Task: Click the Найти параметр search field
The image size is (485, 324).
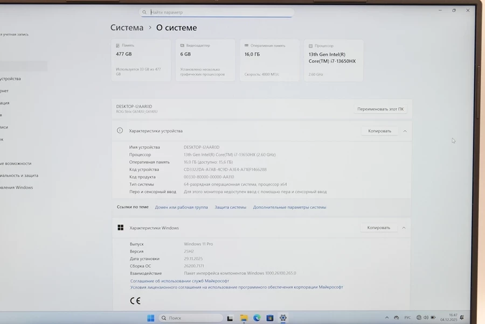Action: coord(218,12)
